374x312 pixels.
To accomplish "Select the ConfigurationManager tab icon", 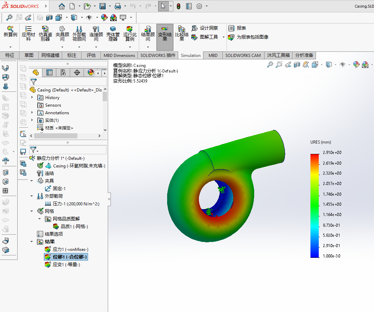I will [x=63, y=72].
